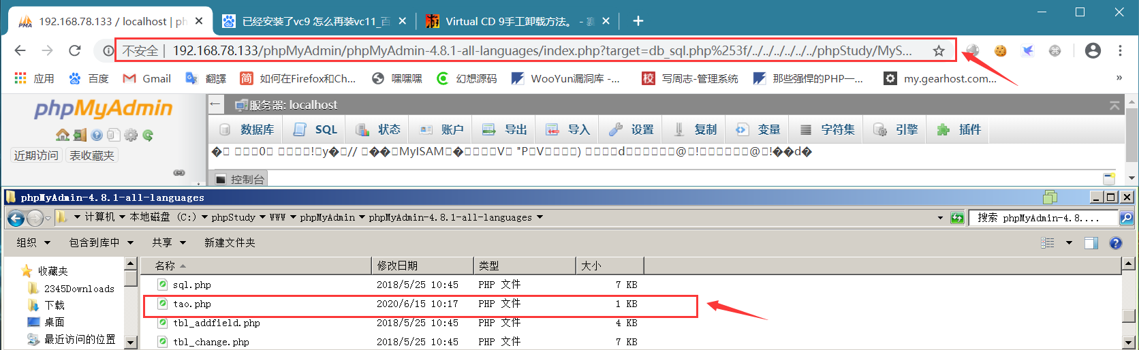Bookmark this page with the star icon
Screen dimensions: 1139x350
939,50
